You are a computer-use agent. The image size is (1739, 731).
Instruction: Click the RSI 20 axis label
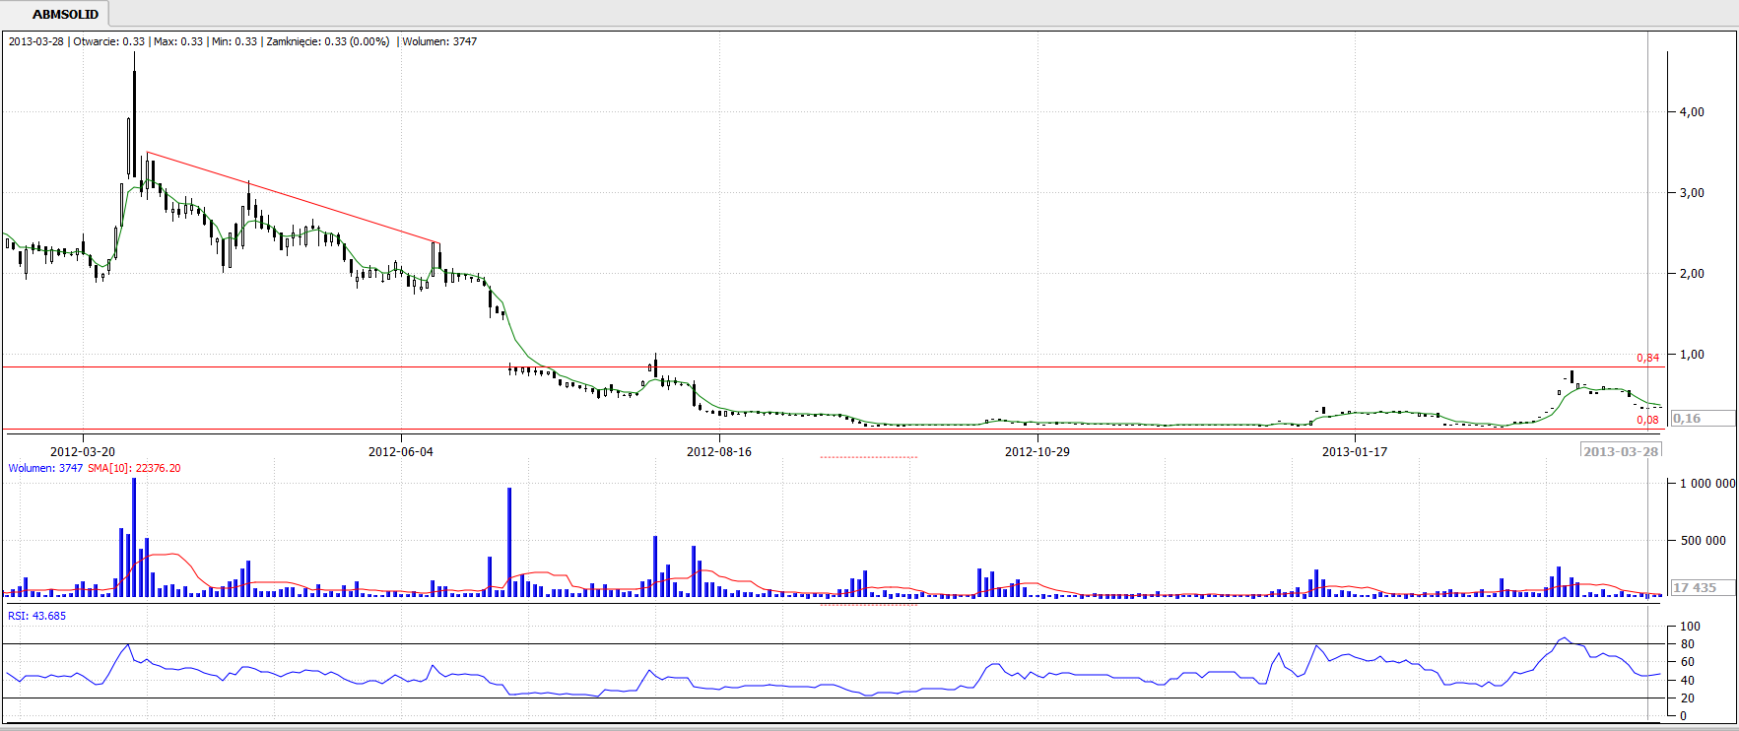point(1688,698)
